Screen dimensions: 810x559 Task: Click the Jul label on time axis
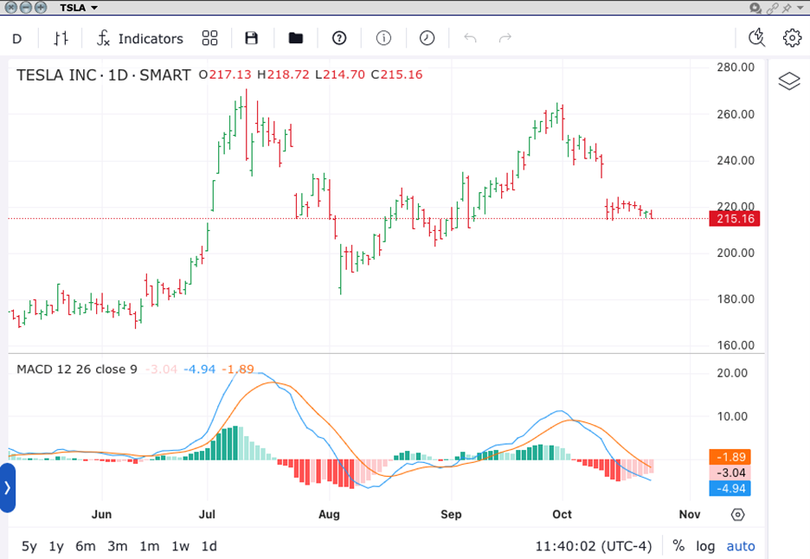(207, 515)
